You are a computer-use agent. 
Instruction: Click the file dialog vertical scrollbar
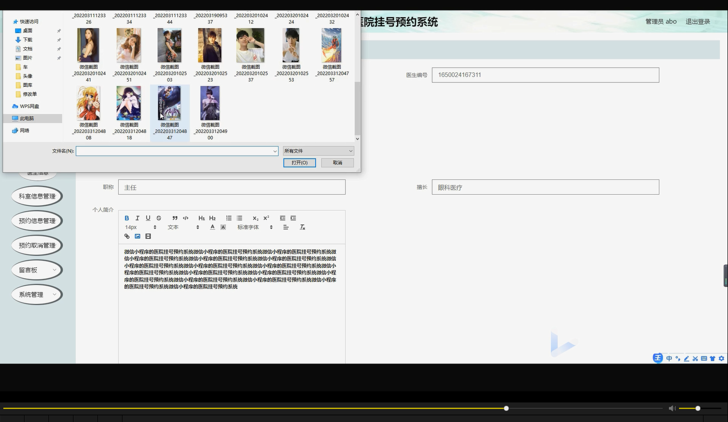[357, 108]
